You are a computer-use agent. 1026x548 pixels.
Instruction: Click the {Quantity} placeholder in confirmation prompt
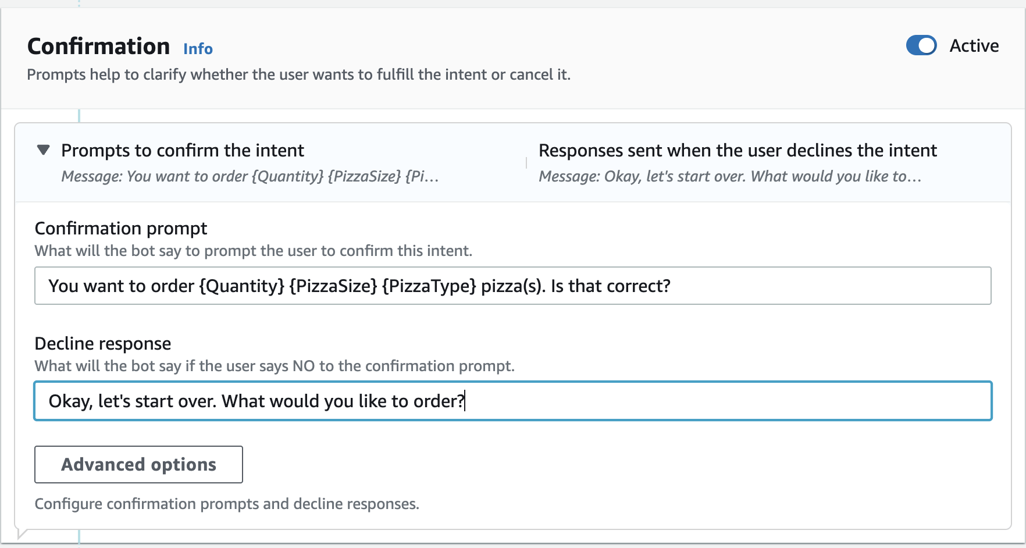(241, 286)
